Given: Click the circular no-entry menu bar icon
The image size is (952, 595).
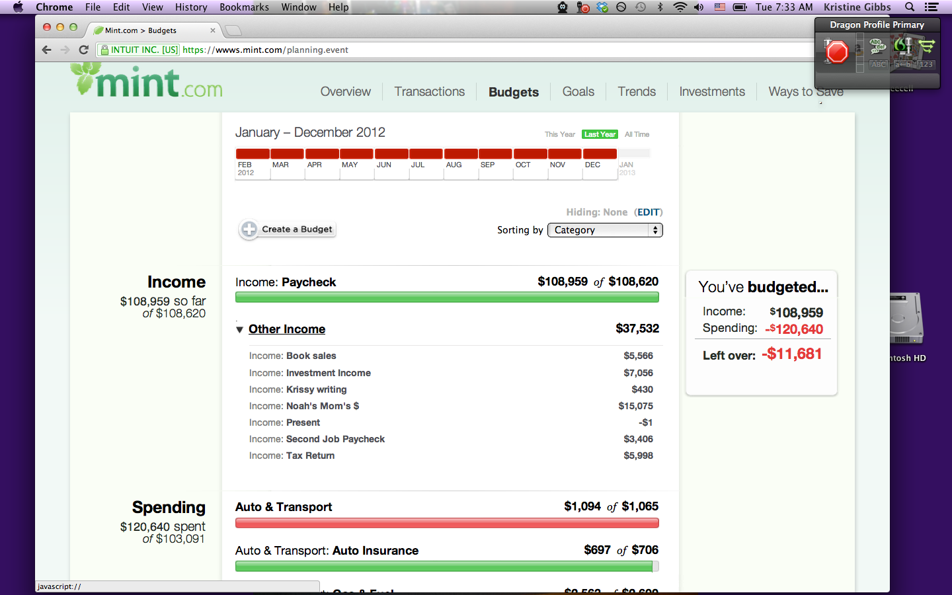Looking at the screenshot, I should pyautogui.click(x=621, y=7).
